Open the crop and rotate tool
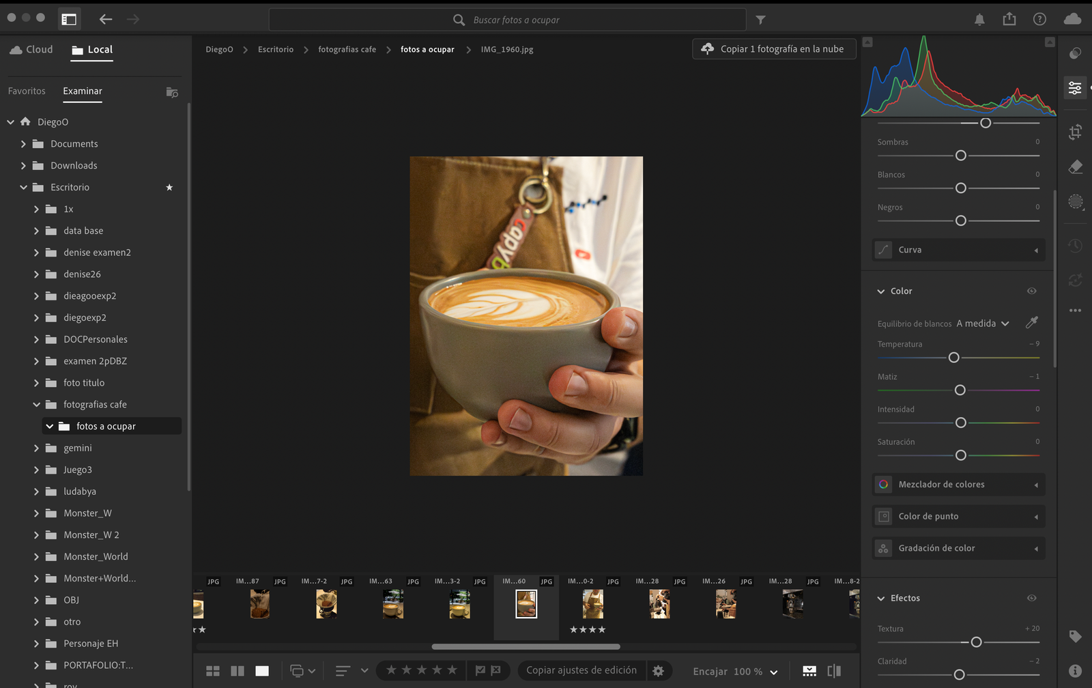The image size is (1092, 688). 1075,132
